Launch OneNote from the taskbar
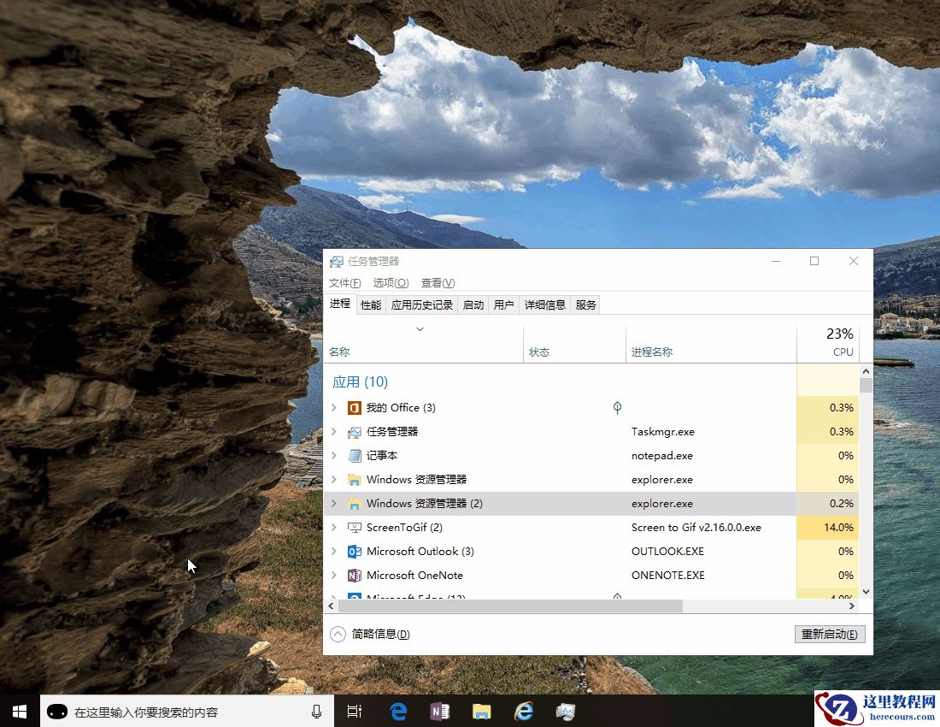Image resolution: width=940 pixels, height=727 pixels. click(x=439, y=711)
